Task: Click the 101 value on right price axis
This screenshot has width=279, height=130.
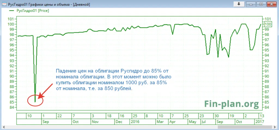Action: (x=267, y=19)
